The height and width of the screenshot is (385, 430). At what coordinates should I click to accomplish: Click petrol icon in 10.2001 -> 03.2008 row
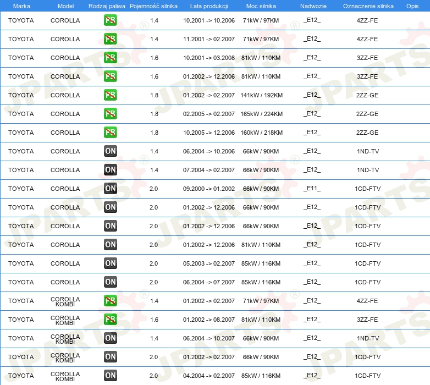pyautogui.click(x=110, y=58)
